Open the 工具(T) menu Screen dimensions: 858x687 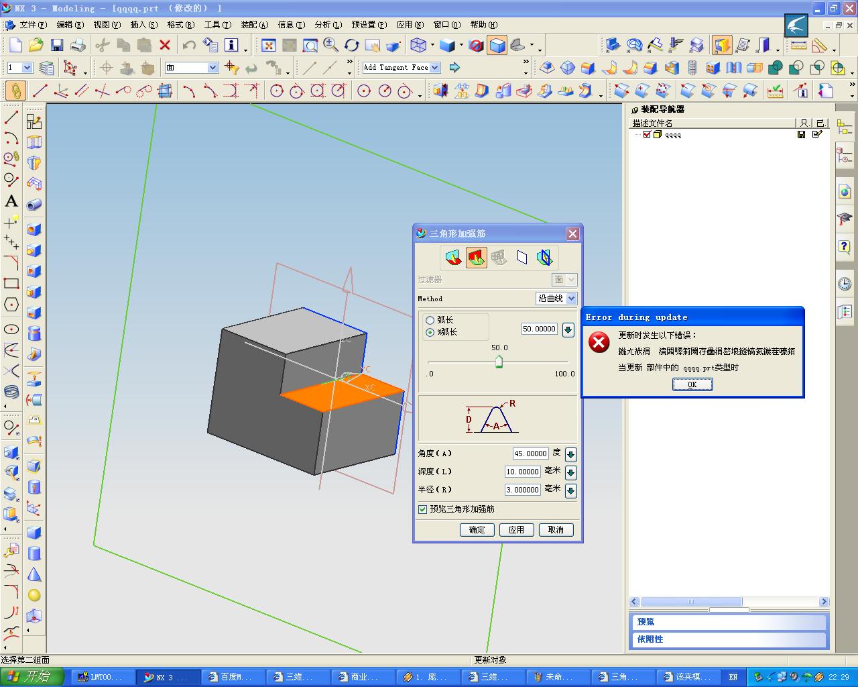[x=217, y=25]
